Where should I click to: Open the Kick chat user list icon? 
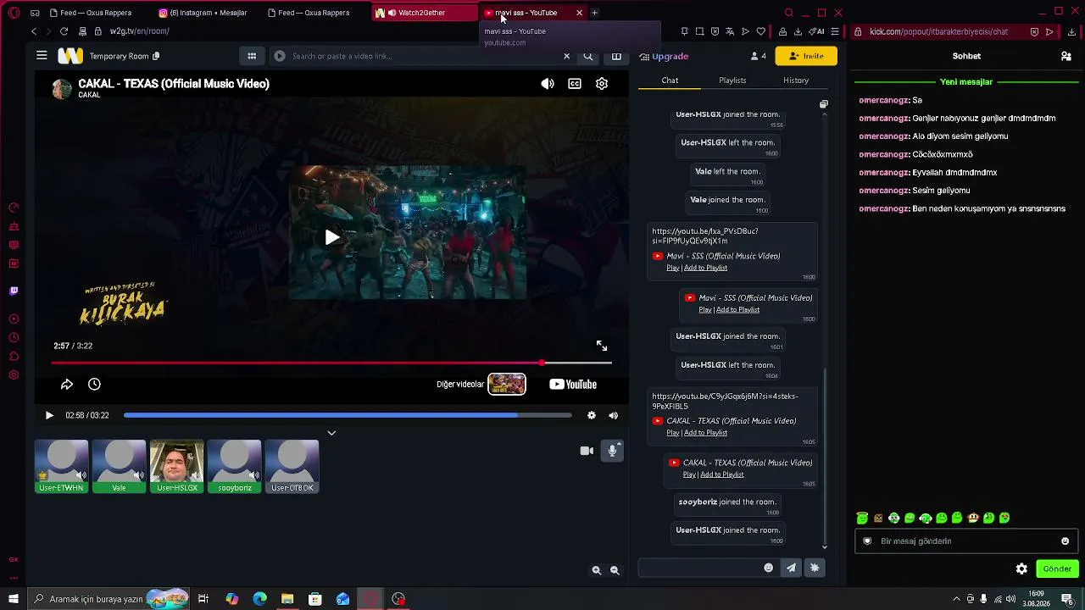click(1066, 56)
